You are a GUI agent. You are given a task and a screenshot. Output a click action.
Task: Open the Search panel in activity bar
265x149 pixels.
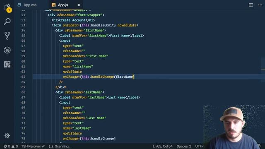(7, 22)
